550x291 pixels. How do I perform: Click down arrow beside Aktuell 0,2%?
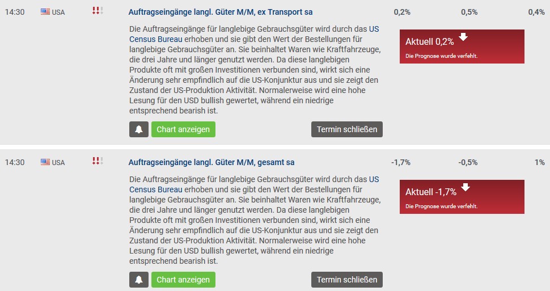[464, 37]
